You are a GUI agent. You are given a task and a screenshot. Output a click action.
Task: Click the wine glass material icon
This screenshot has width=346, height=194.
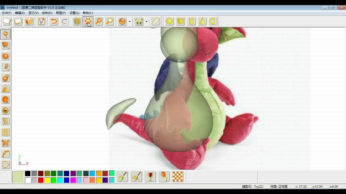point(150,177)
